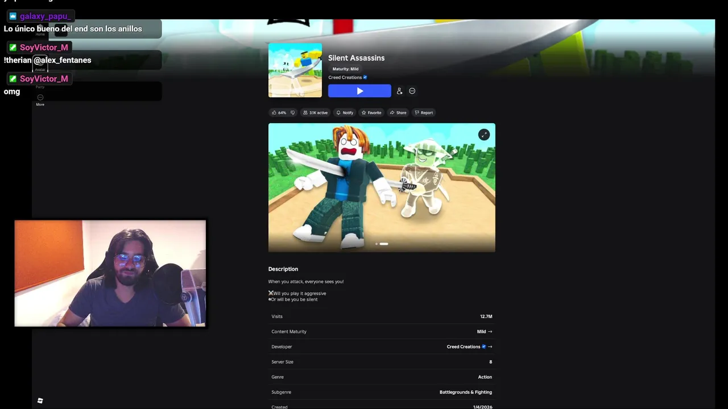Click the 'Subgenre' row label
Viewport: 728px width, 409px height.
tap(281, 392)
